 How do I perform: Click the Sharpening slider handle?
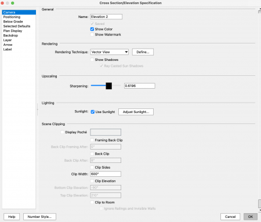click(x=109, y=86)
